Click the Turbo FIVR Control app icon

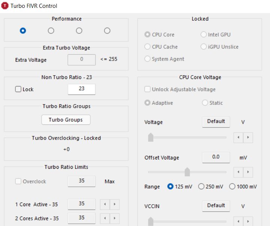[x=5, y=6]
